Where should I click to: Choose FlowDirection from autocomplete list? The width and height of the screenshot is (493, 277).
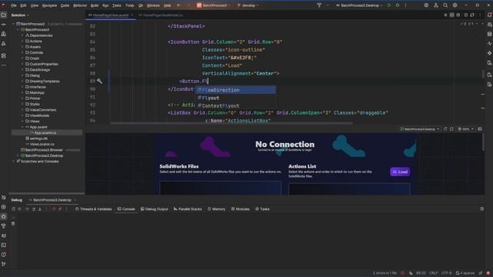tap(236, 90)
